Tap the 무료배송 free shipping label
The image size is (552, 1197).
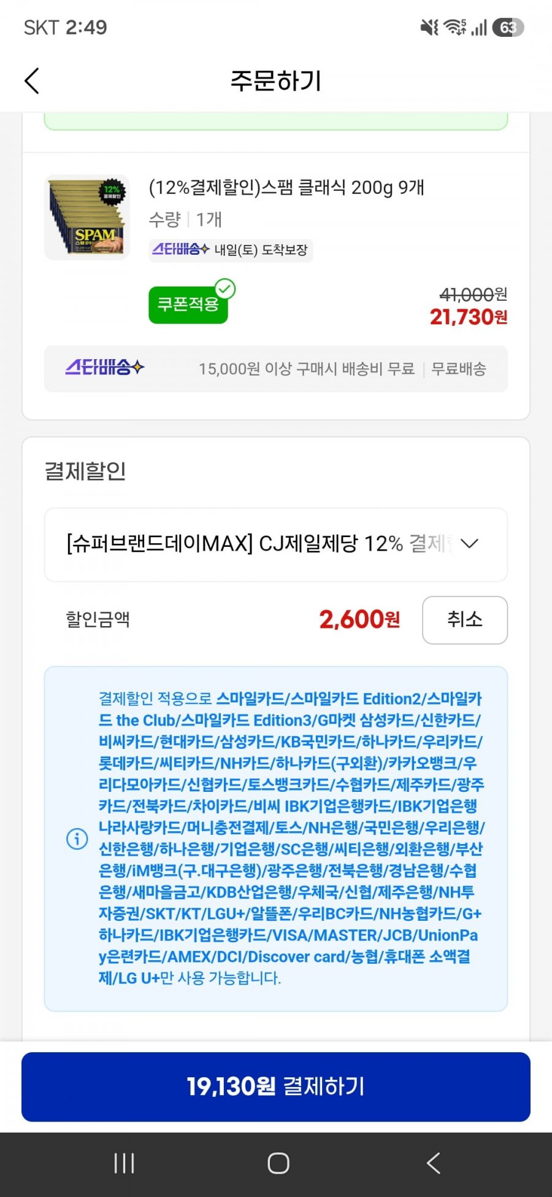pos(459,369)
